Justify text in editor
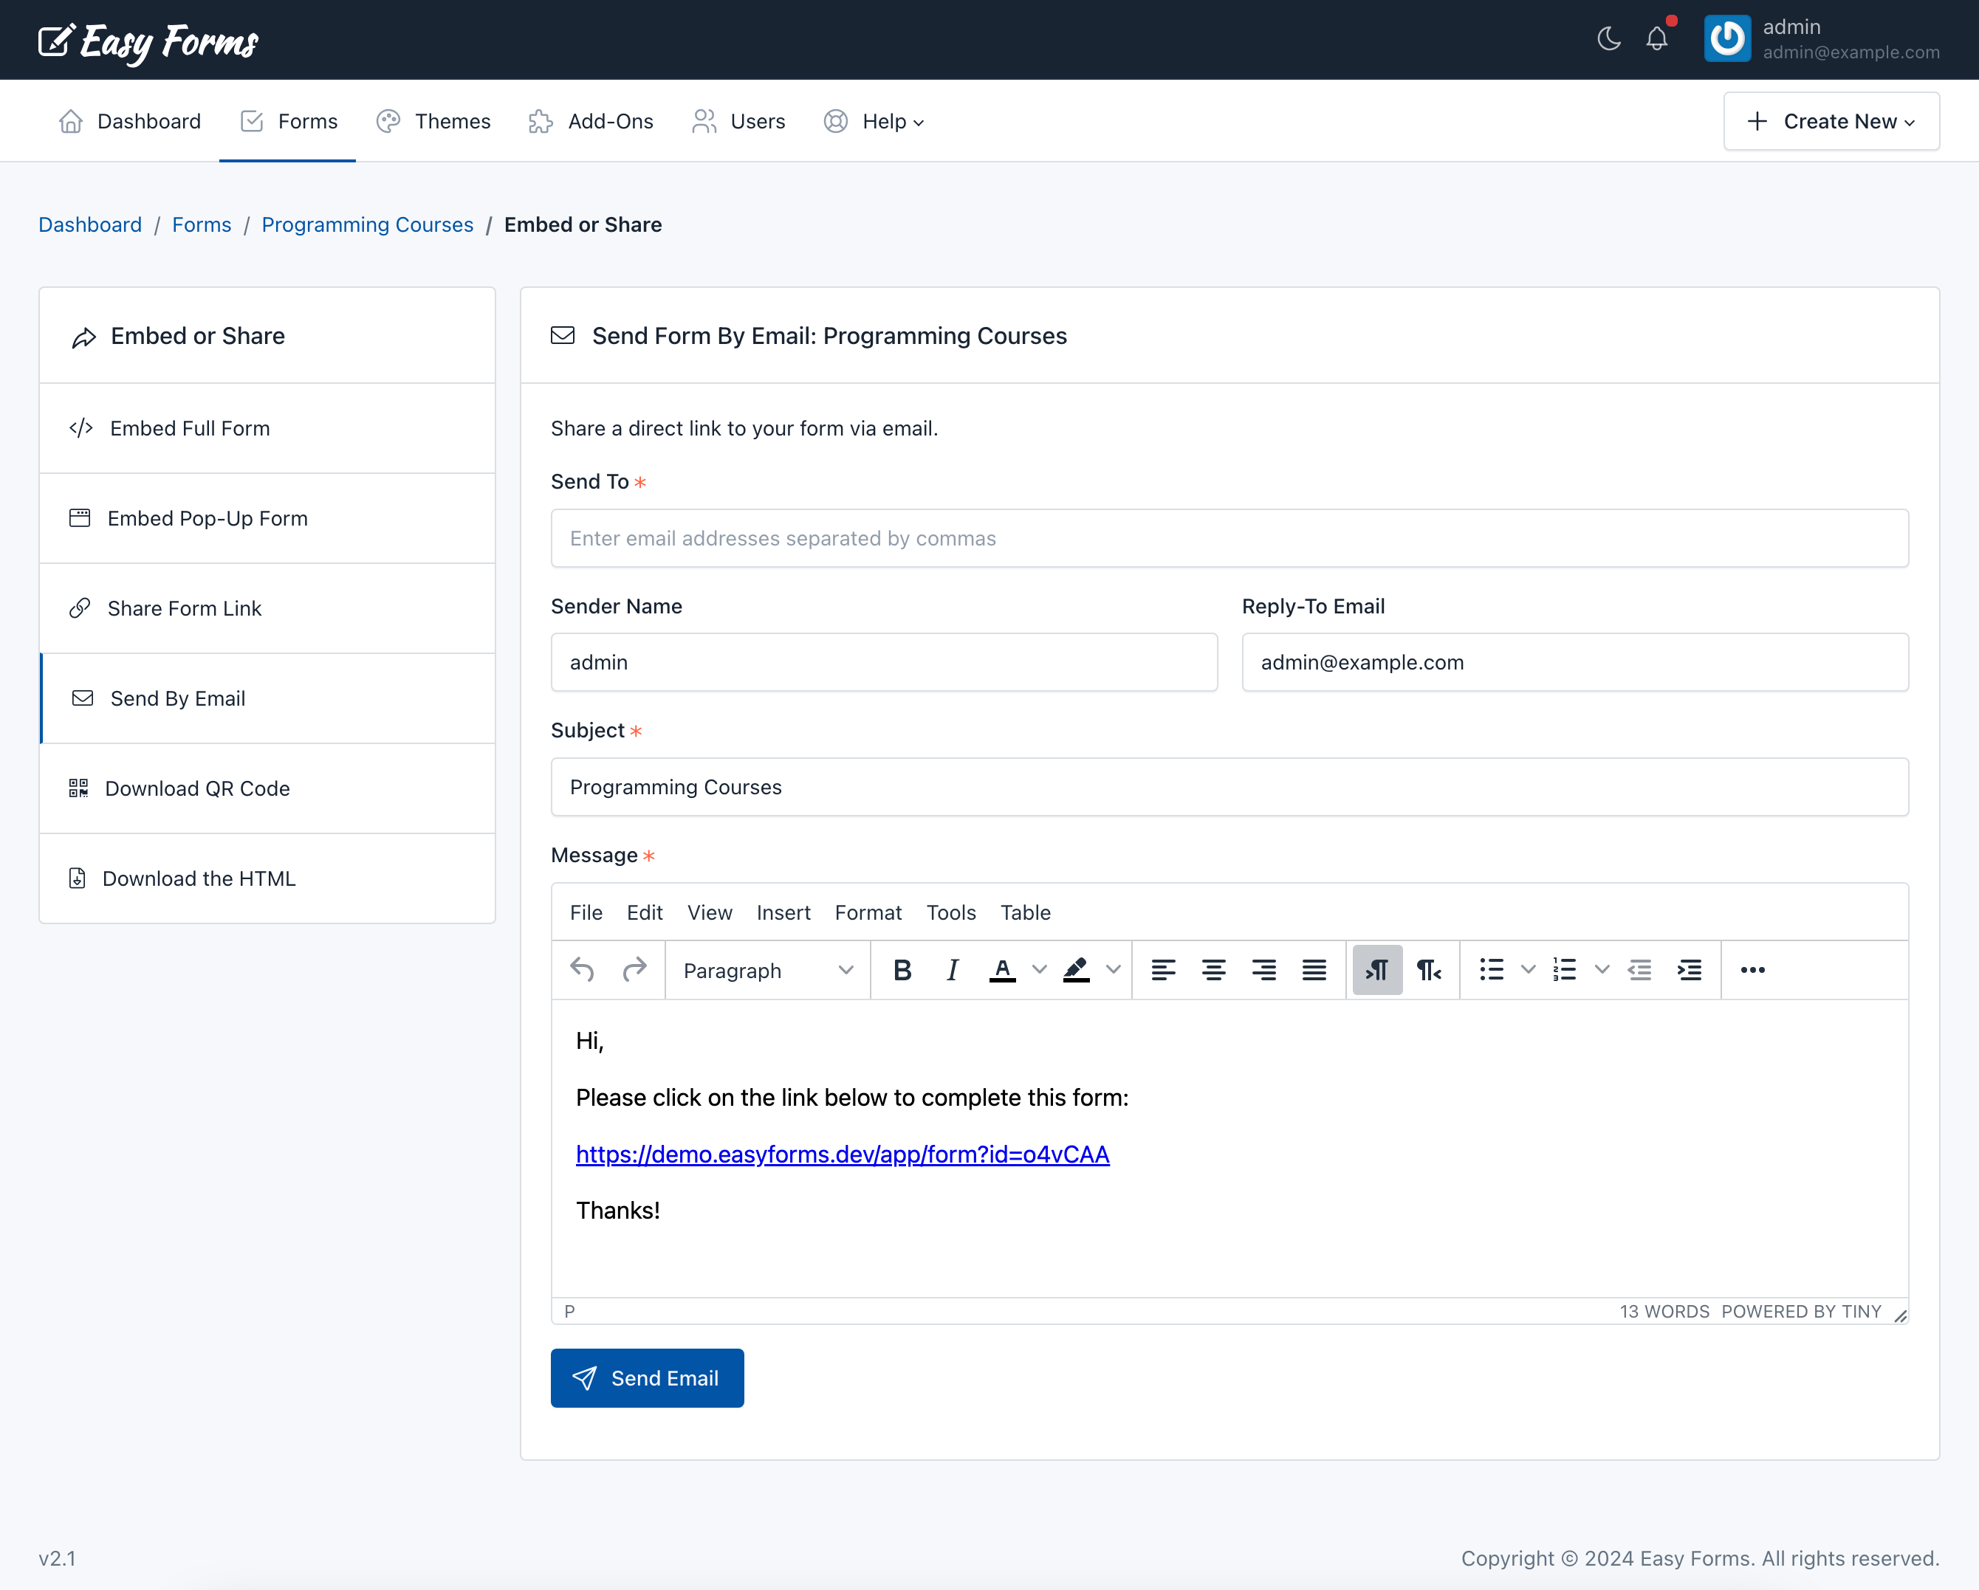Screen dimensions: 1979x1590 1314,970
